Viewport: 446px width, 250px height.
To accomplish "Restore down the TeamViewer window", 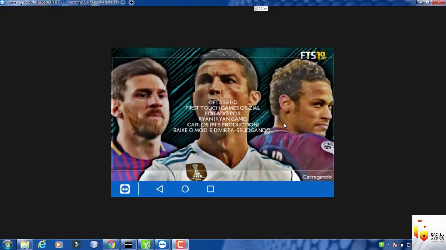I will pyautogui.click(x=428, y=2).
